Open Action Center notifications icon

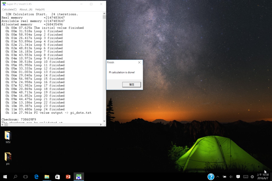tap(238, 177)
